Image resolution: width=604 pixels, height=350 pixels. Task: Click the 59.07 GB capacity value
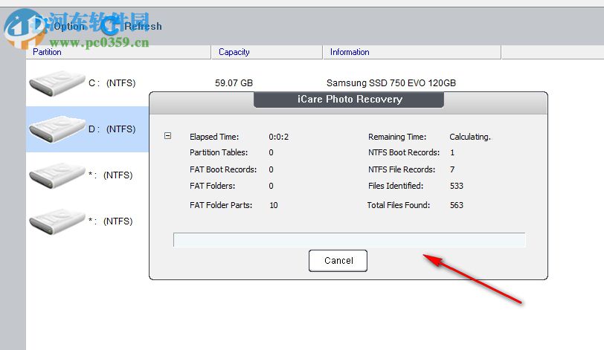234,83
